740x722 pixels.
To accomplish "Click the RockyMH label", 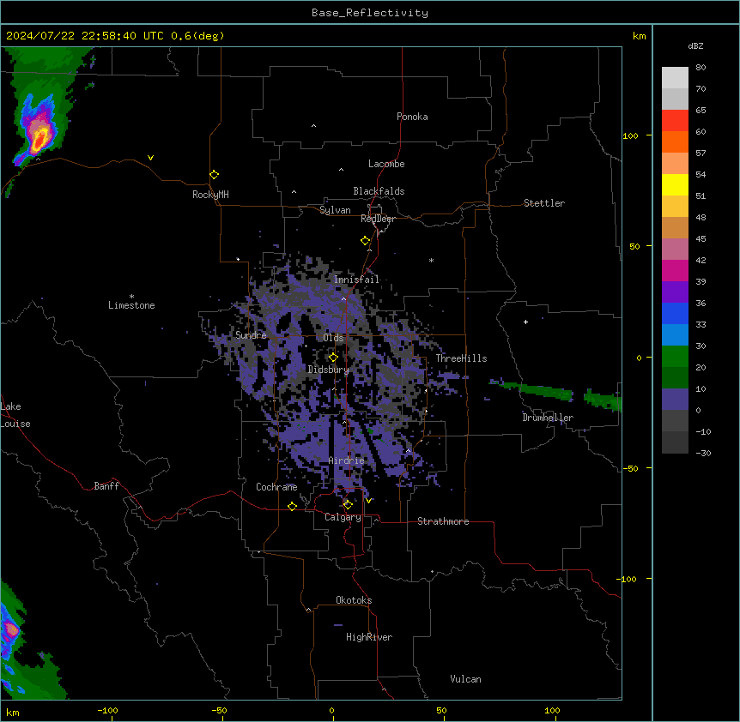I will [x=210, y=195].
